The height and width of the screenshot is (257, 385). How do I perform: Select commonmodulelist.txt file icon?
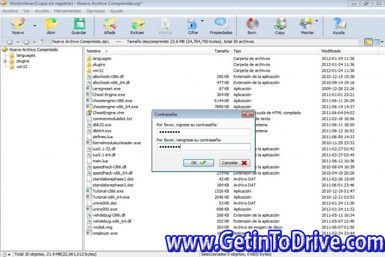tap(89, 118)
